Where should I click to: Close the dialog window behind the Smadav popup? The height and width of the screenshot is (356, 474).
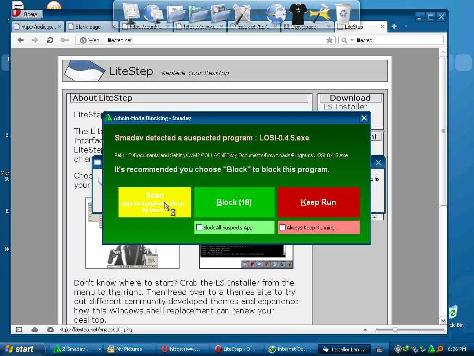pos(378,163)
